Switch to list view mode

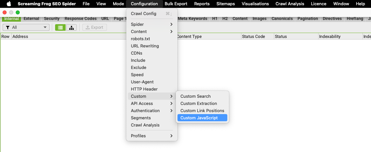coord(60,27)
